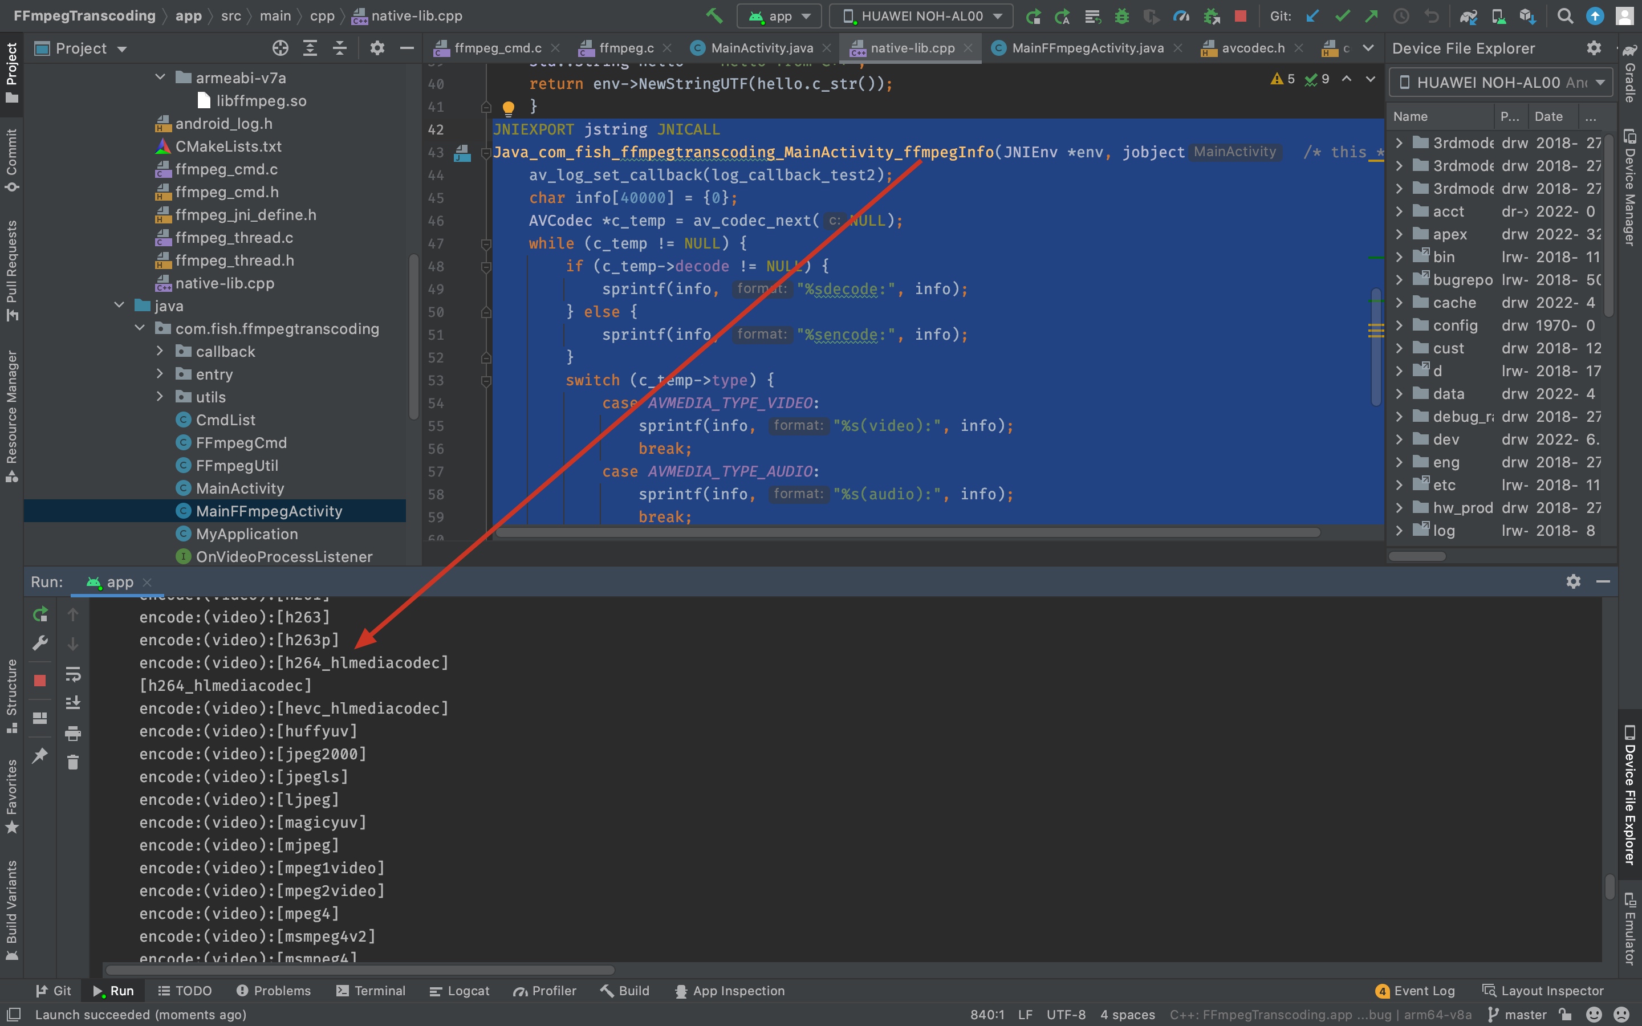Click the Git Push green arrow icon
Viewport: 1642px width, 1026px height.
(1371, 15)
